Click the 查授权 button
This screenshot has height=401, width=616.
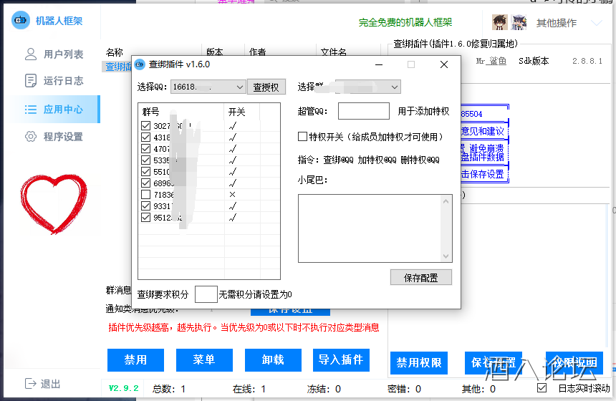(x=266, y=87)
